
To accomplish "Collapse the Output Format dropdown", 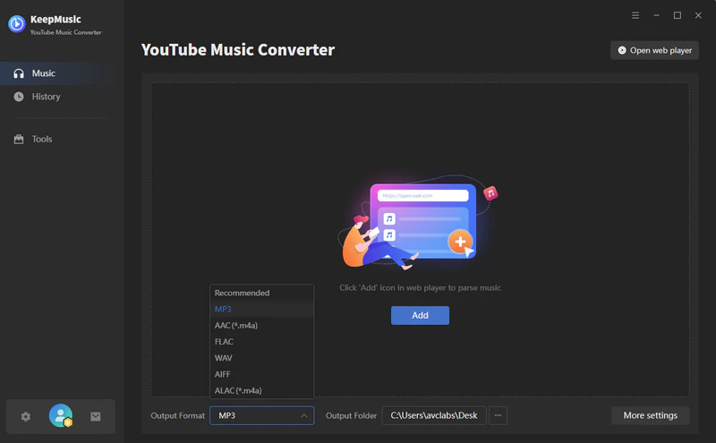I will 304,415.
